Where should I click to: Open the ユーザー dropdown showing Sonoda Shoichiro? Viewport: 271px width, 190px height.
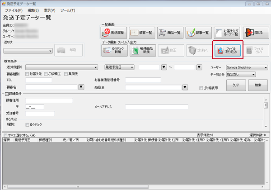coord(266,67)
